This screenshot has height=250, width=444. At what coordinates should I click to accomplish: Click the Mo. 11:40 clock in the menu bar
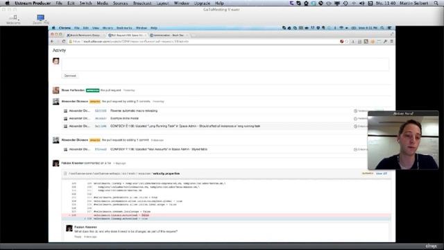386,3
